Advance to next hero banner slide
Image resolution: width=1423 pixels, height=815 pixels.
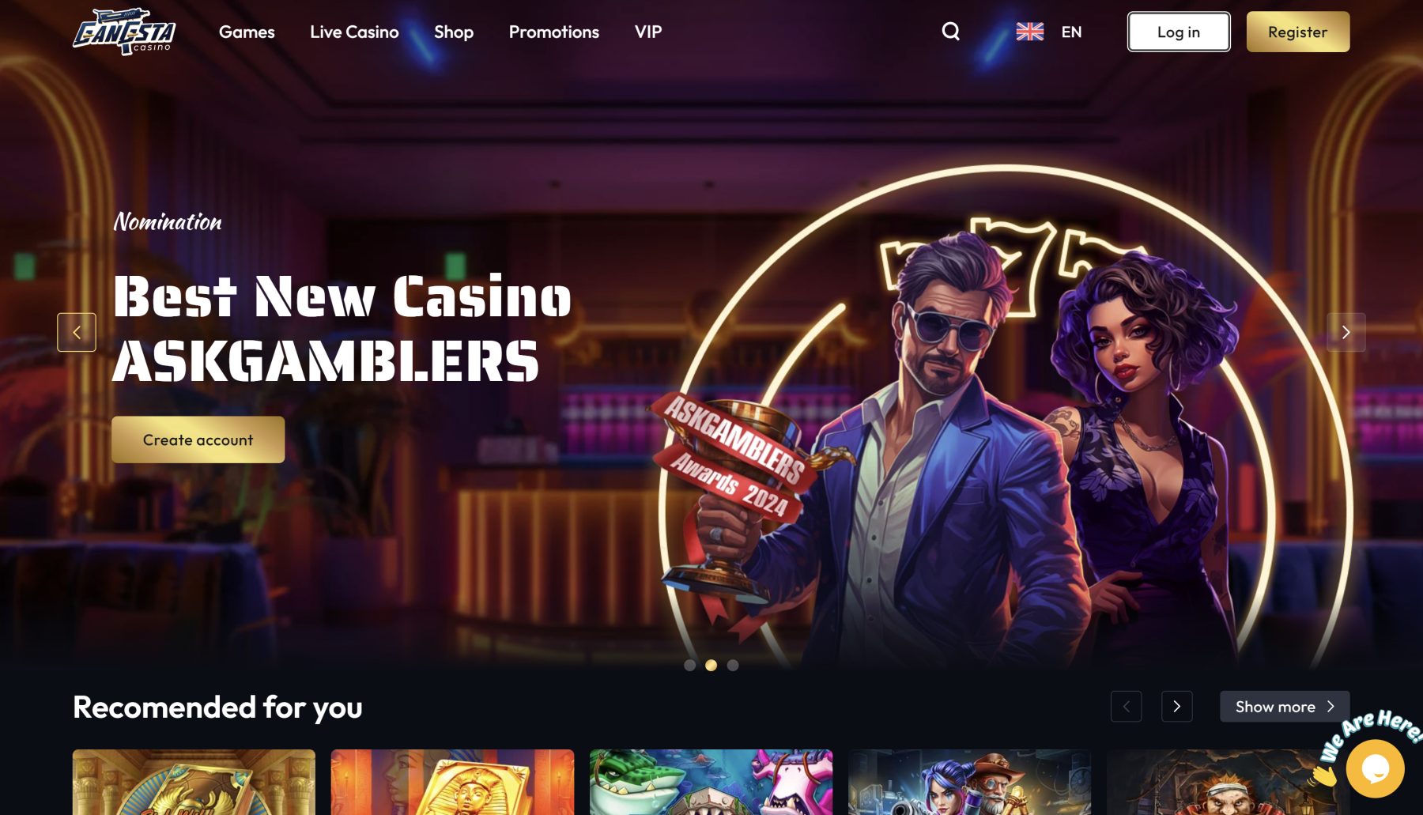(1346, 332)
